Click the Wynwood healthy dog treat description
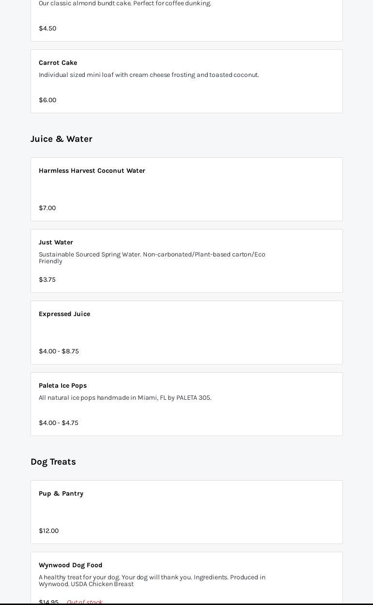The width and height of the screenshot is (373, 605). pos(152,580)
